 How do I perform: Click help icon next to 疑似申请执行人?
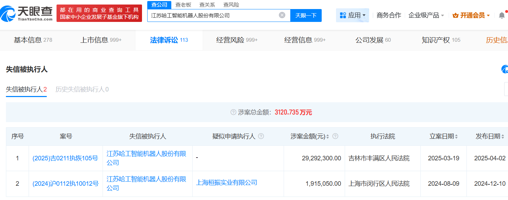tap(261, 136)
